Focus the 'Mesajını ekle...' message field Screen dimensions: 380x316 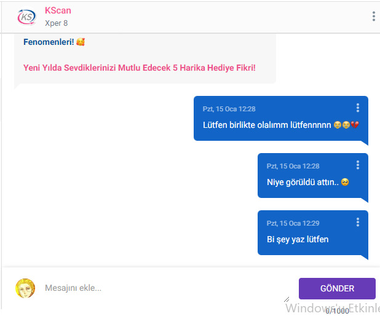[x=167, y=288]
